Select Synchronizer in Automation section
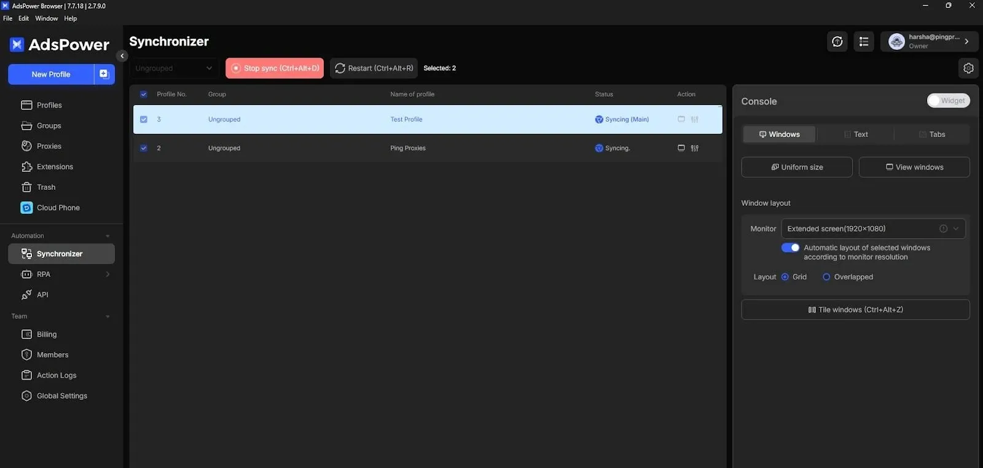This screenshot has width=983, height=468. point(61,254)
